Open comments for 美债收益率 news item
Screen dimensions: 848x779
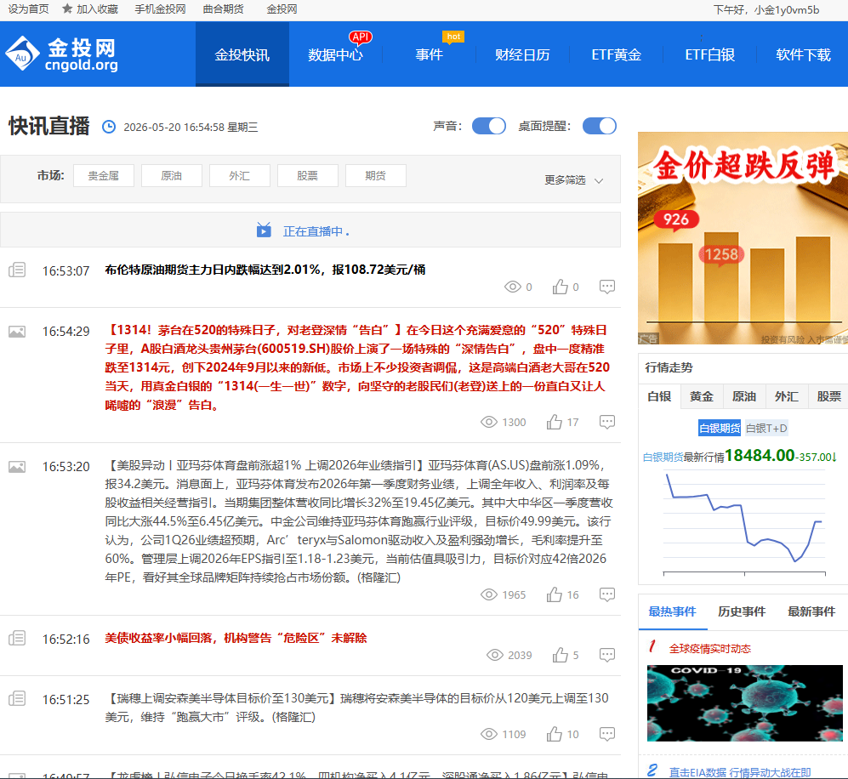[x=606, y=655]
